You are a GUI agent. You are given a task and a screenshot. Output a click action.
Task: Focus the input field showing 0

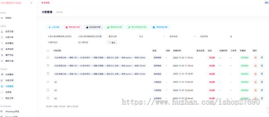pyautogui.click(x=243, y=36)
